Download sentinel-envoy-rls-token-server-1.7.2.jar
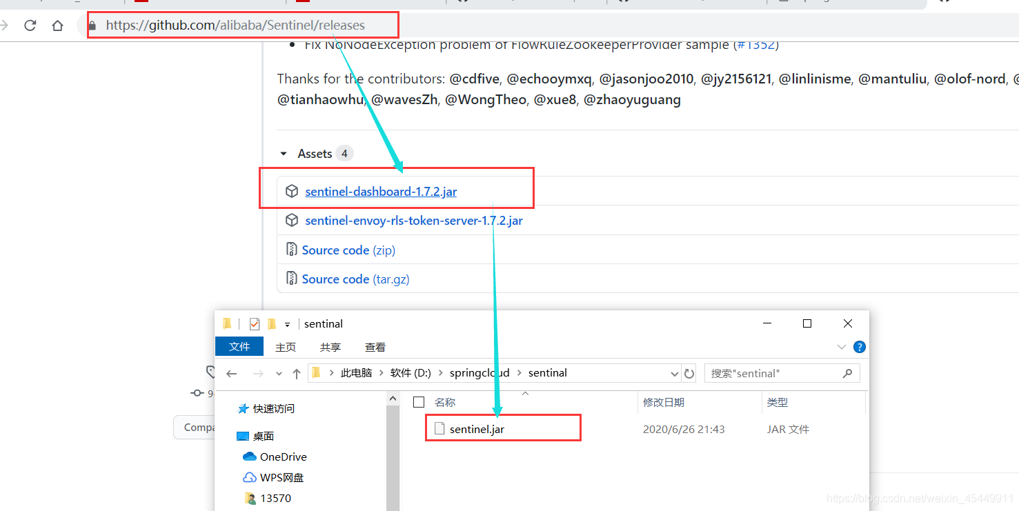The height and width of the screenshot is (511, 1019). 414,221
